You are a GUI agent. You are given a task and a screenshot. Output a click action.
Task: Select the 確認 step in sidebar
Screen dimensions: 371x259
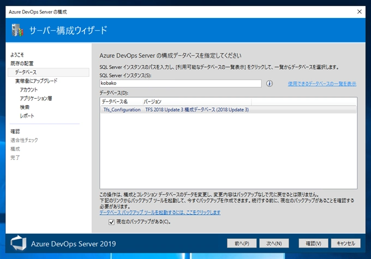click(x=15, y=131)
